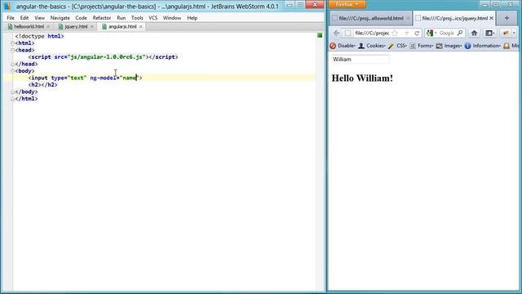Open the URL history dropdown arrow

406,33
